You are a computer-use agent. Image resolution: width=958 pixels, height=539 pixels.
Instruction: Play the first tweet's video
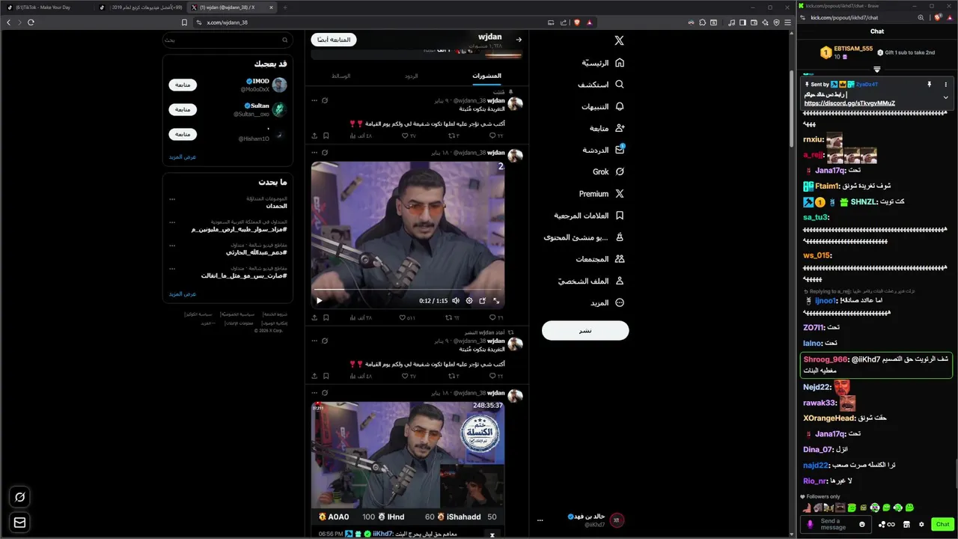tap(320, 300)
